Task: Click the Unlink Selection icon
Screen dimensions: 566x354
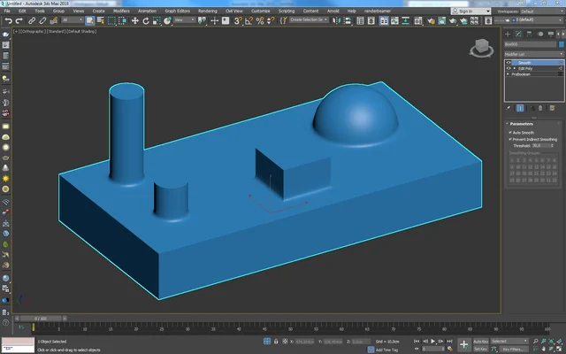Action: 42,20
